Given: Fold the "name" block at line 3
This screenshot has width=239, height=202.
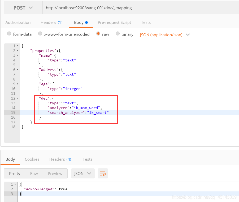Looking at the screenshot, I should click(18, 55).
